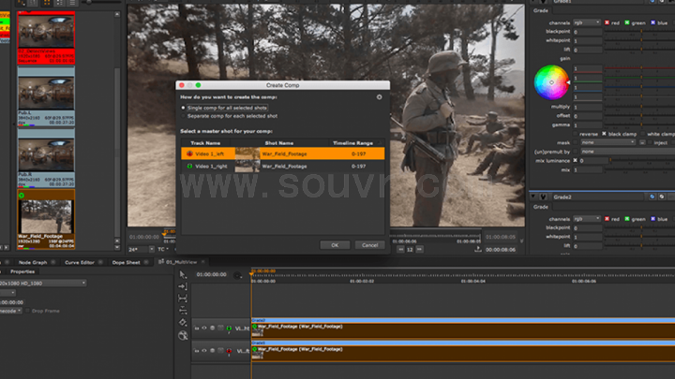
Task: Sort by Track Name column header
Action: coord(205,143)
